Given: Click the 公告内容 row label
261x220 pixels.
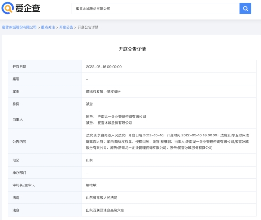Looking at the screenshot, I should coord(19,142).
